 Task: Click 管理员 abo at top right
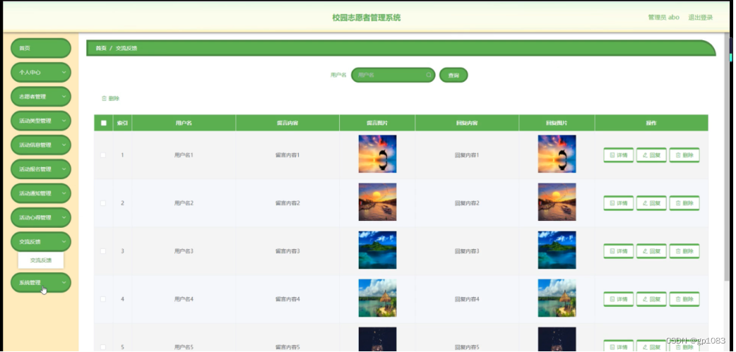664,18
